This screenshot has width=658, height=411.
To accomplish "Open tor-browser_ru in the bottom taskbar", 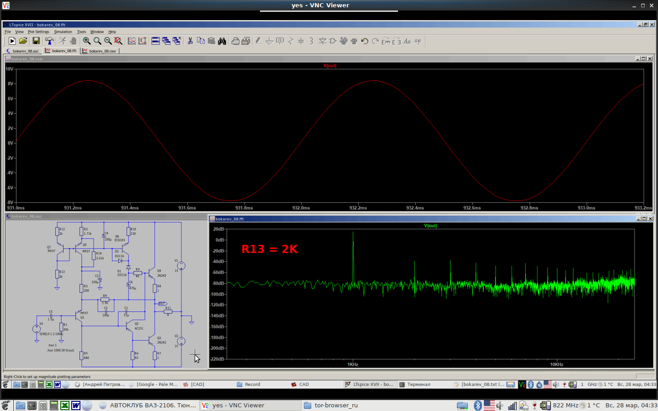I will [335, 405].
